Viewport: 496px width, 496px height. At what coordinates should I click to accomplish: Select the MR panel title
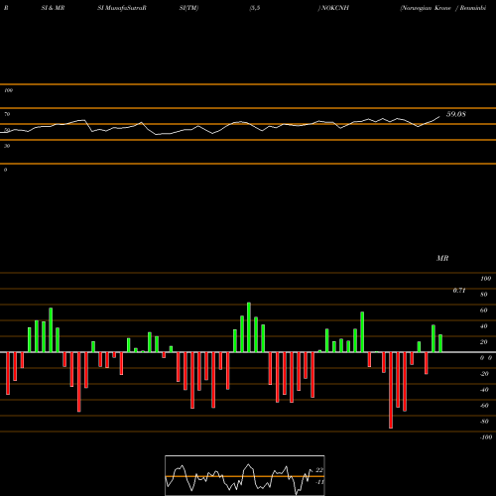pos(442,258)
